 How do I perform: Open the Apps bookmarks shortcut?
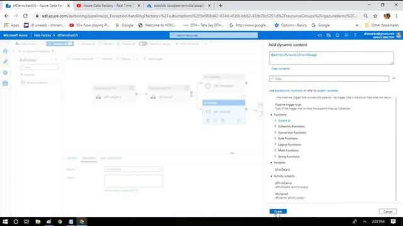coord(12,25)
